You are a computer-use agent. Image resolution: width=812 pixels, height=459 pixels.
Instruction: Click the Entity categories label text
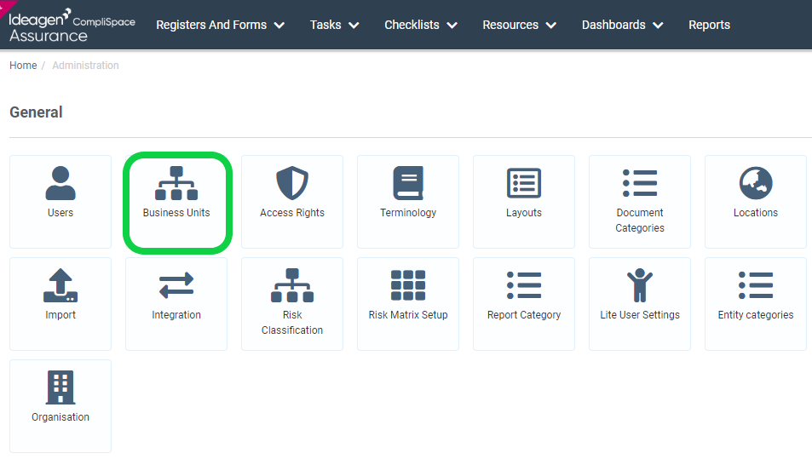pyautogui.click(x=756, y=314)
